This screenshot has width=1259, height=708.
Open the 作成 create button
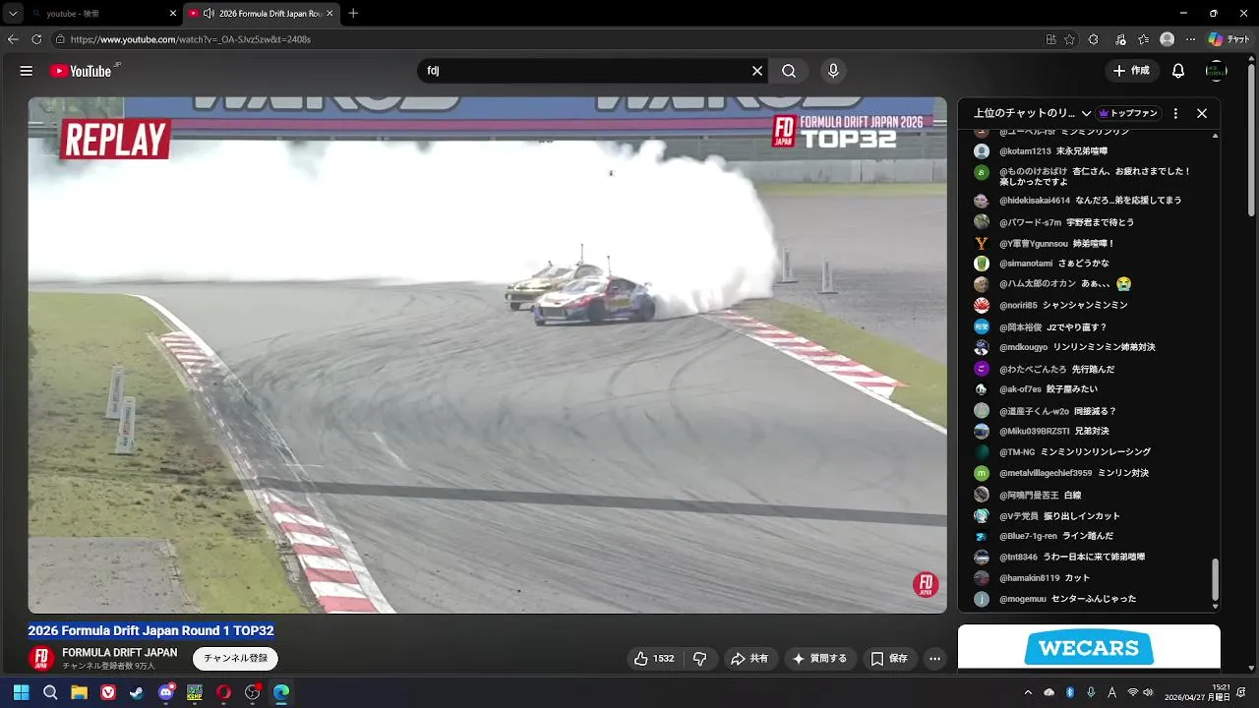(1131, 71)
